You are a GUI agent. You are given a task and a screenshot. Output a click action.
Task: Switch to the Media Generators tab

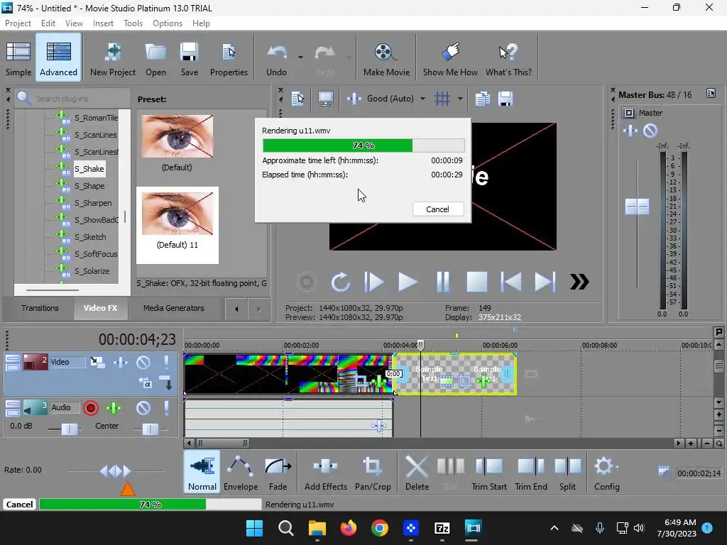(x=173, y=308)
